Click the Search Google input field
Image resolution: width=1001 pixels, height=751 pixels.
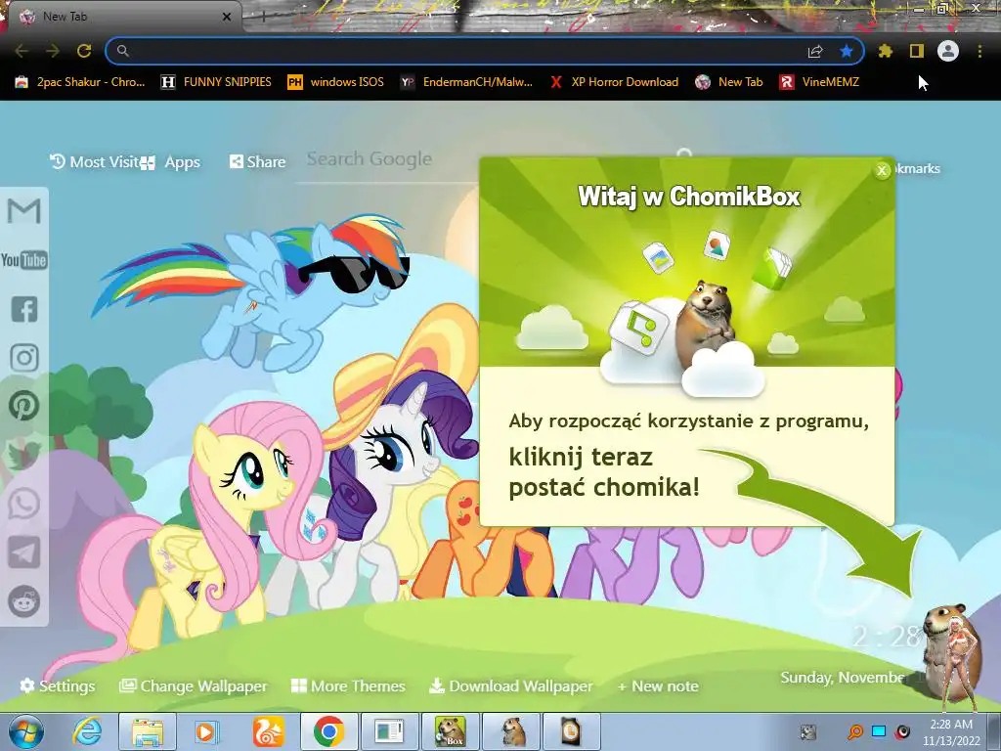pyautogui.click(x=387, y=159)
